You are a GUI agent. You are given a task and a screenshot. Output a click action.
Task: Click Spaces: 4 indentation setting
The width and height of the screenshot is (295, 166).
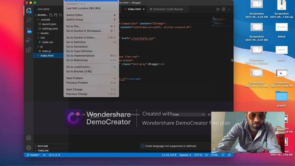[185, 155]
